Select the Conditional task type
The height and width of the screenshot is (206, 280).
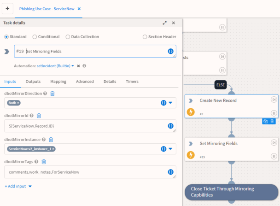point(35,37)
